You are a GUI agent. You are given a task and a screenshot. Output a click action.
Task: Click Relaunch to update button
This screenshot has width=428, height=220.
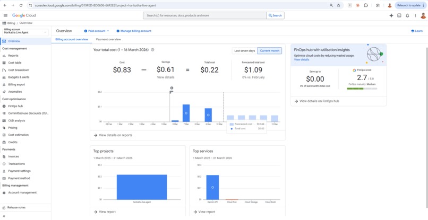[x=410, y=5]
